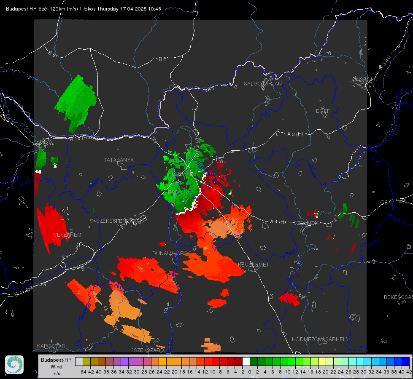Select the light grey first legend swatch
This screenshot has height=379, width=413.
pyautogui.click(x=79, y=361)
